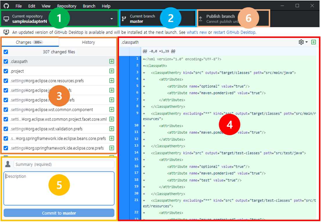Select the .classpath file row
The height and width of the screenshot is (222, 321).
pyautogui.click(x=59, y=61)
